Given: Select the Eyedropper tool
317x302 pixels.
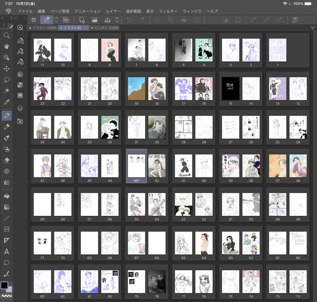Looking at the screenshot, I should click(6, 102).
